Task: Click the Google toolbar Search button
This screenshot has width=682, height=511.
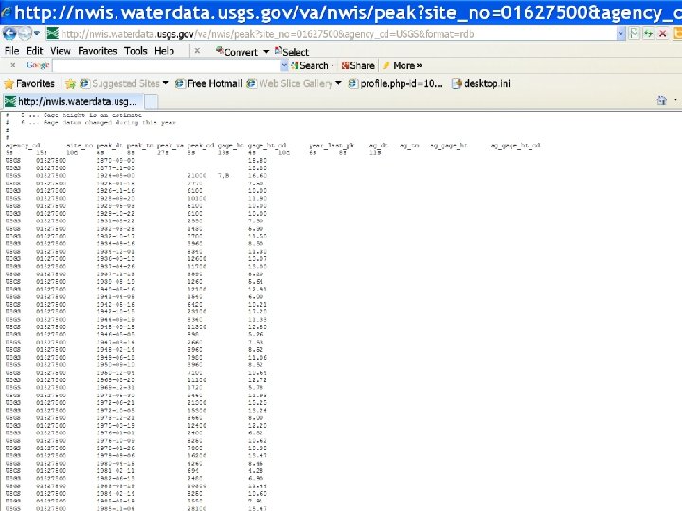Action: tap(309, 65)
